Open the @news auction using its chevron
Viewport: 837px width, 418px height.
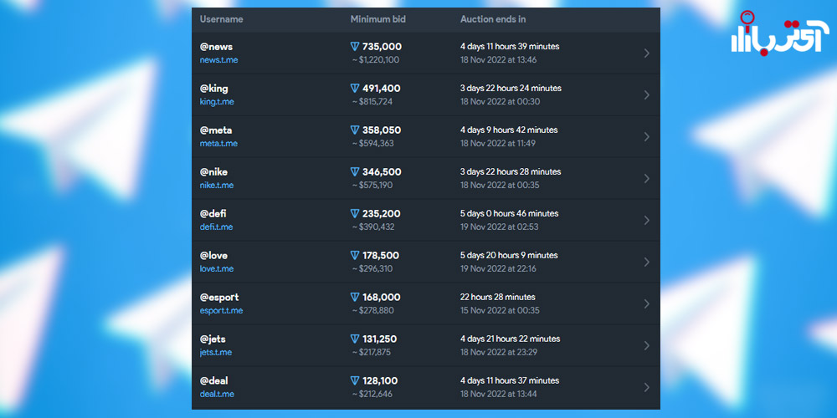(x=646, y=54)
